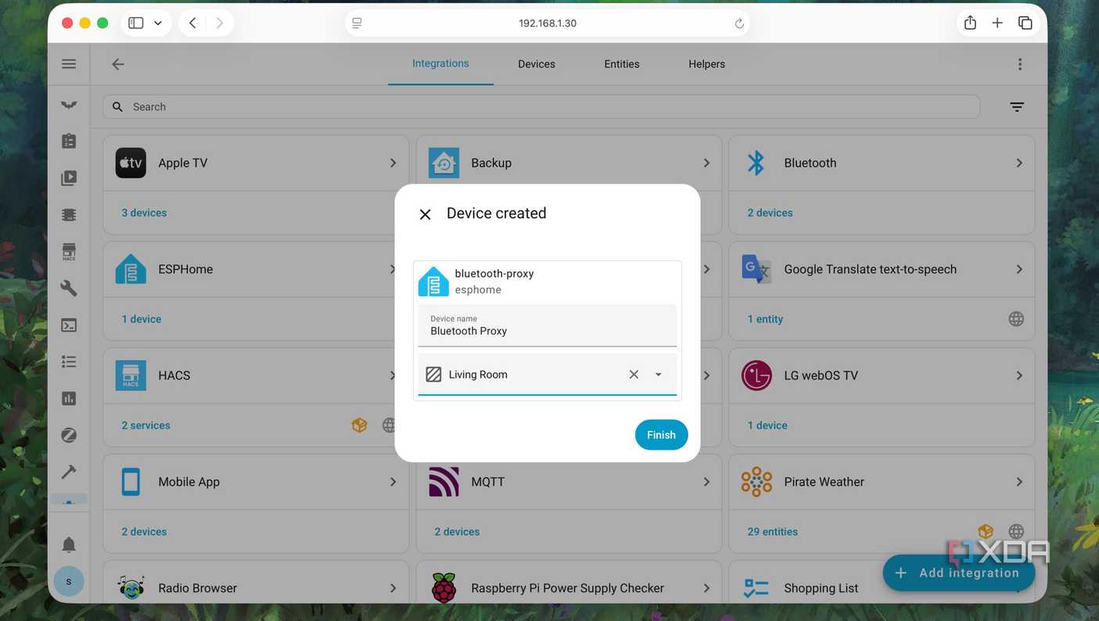Open the media play sidebar icon

pos(69,178)
